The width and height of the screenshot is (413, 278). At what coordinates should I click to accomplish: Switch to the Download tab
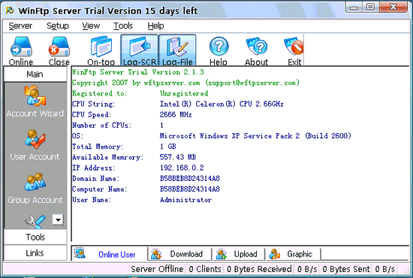pos(180,254)
